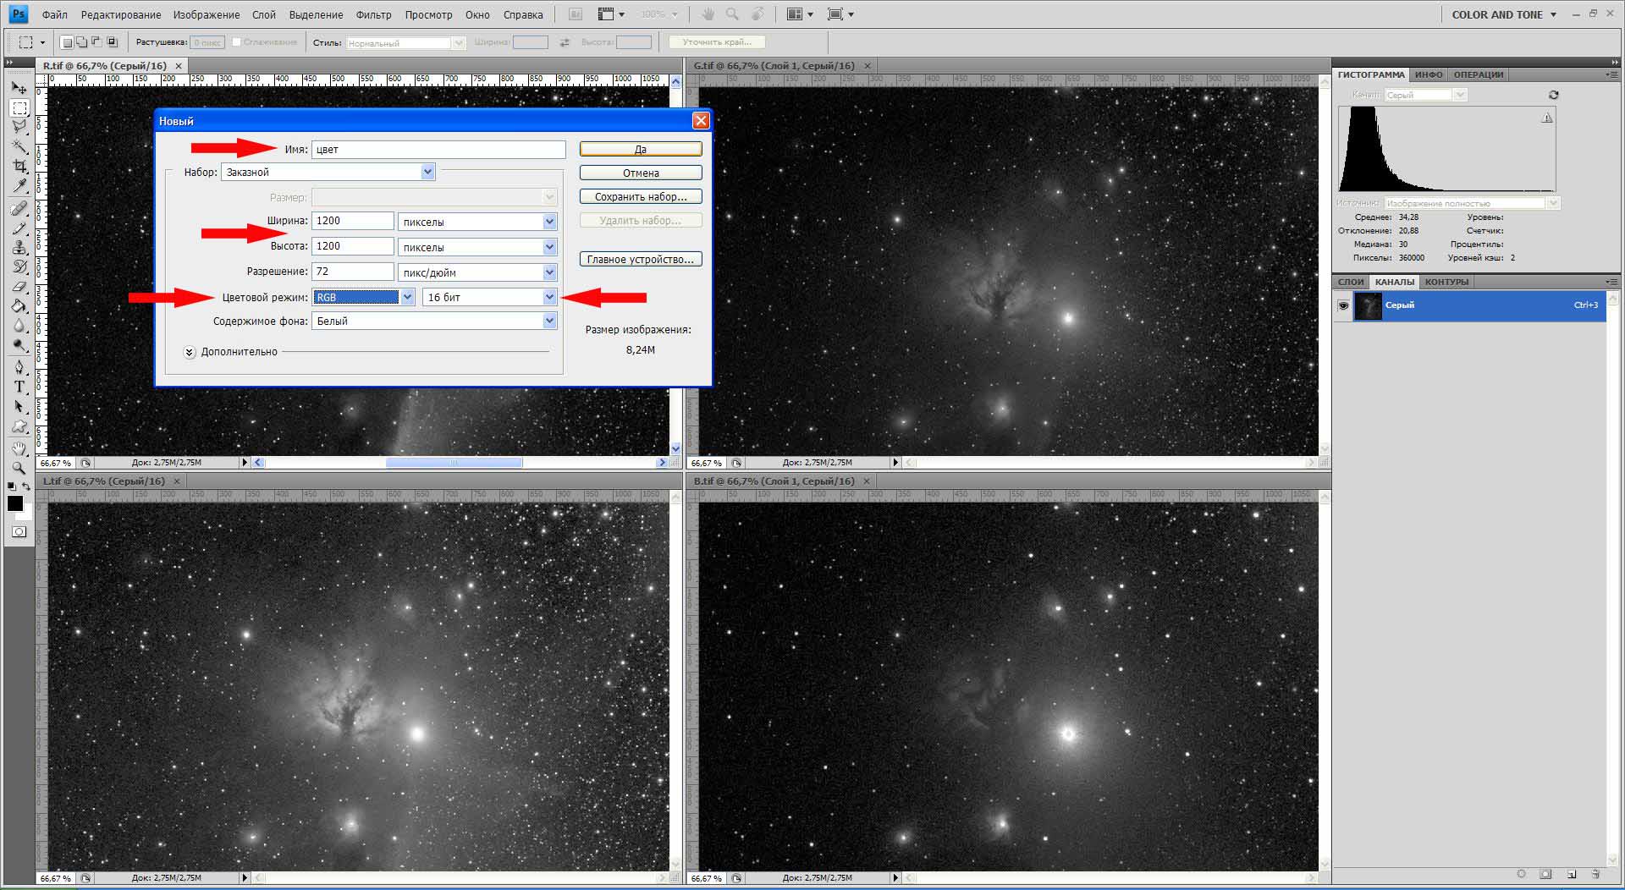The height and width of the screenshot is (890, 1625).
Task: Select the Clone Stamp tool
Action: pos(19,247)
